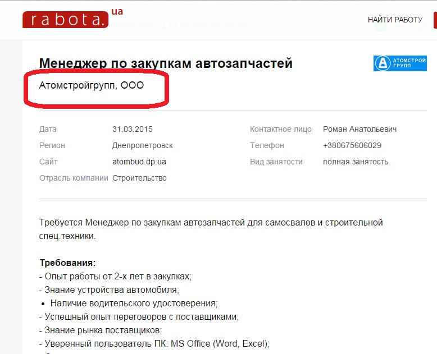Screen dimensions: 437x354
Task: Select the line Успешный опыт переговоров с поставщиками
Action: click(139, 317)
